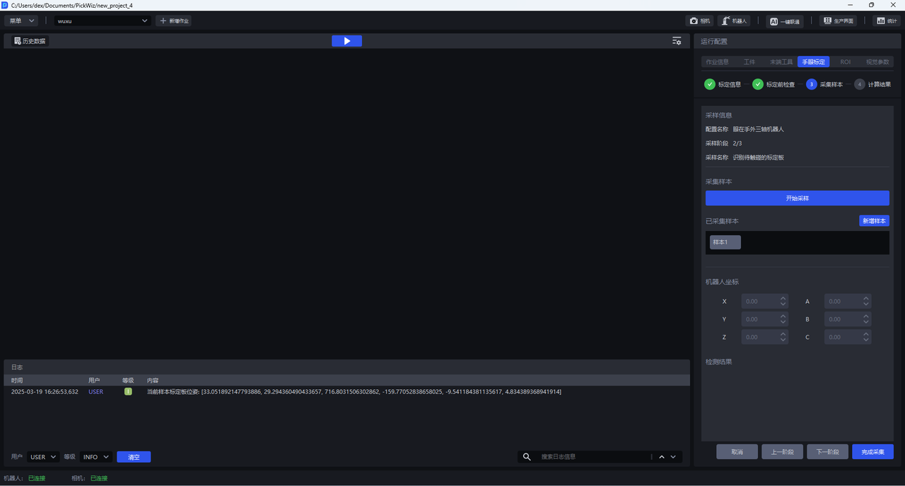Viewport: 905px width, 486px height.
Task: Click 完成采集 to finish collection
Action: click(872, 452)
